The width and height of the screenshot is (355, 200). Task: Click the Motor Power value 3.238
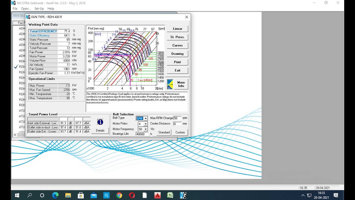tap(64, 56)
